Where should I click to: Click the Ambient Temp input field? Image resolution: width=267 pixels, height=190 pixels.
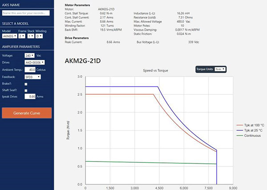click(x=30, y=69)
